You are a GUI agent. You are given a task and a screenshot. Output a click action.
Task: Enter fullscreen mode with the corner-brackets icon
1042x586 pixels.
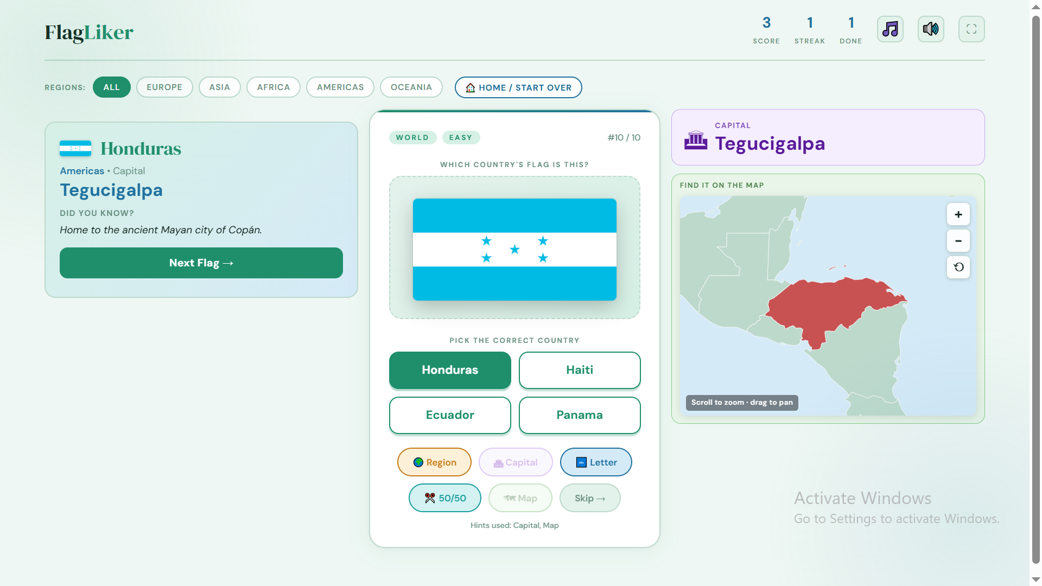[971, 29]
